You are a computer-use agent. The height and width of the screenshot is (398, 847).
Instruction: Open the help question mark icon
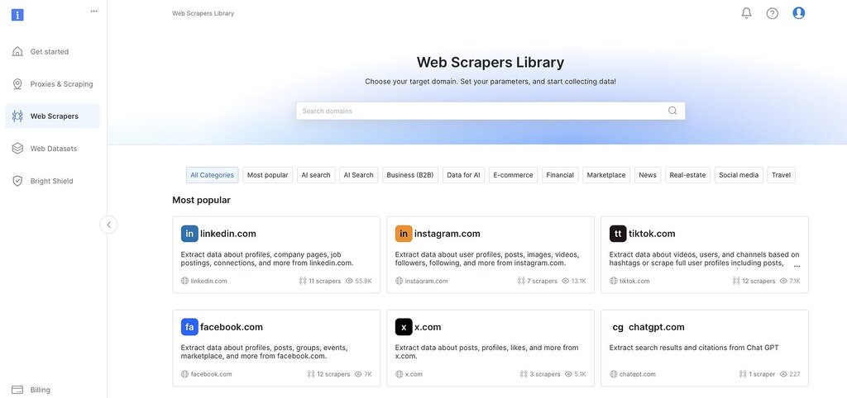773,13
